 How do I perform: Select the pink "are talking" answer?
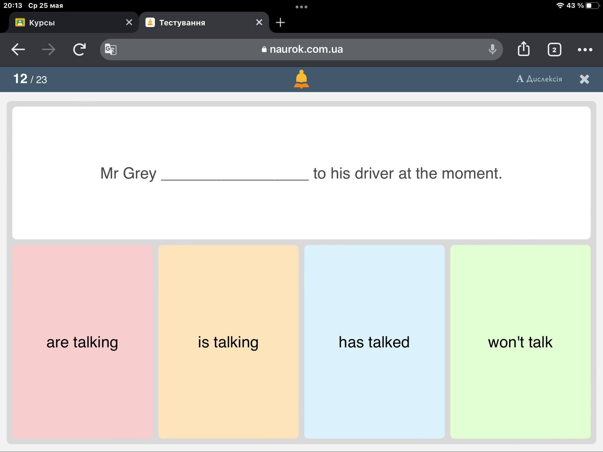(82, 342)
